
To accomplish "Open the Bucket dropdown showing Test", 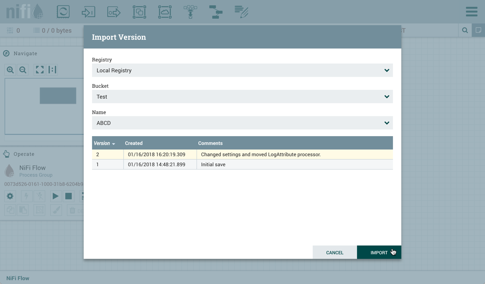I will point(242,96).
